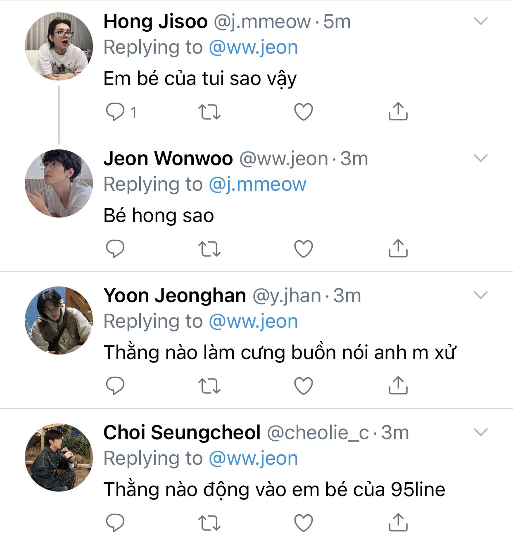This screenshot has height=544, width=513.
Task: Like Yoon Jeonghan's tweet
Action: [303, 386]
